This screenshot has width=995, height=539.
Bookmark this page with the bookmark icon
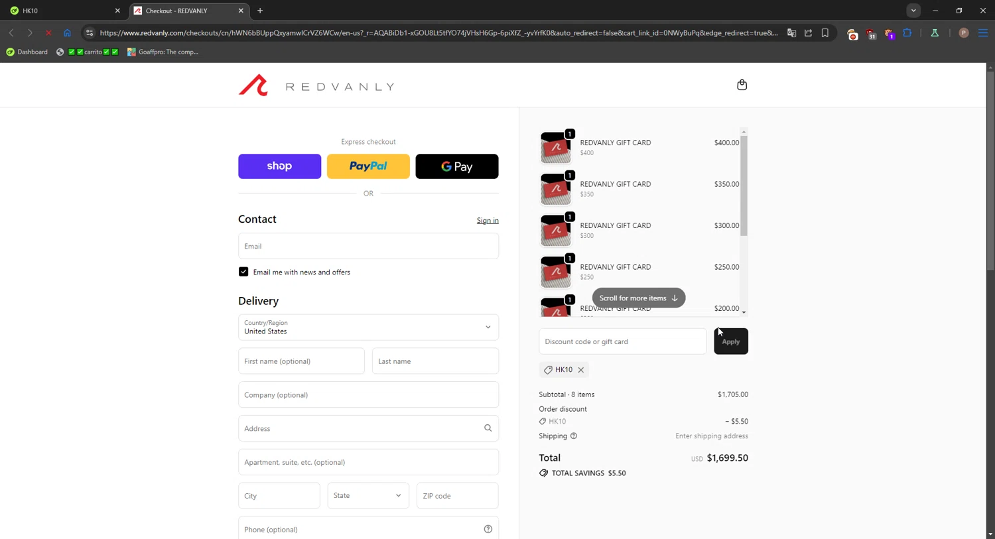pyautogui.click(x=825, y=32)
